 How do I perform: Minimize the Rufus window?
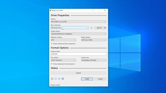coord(93,10)
